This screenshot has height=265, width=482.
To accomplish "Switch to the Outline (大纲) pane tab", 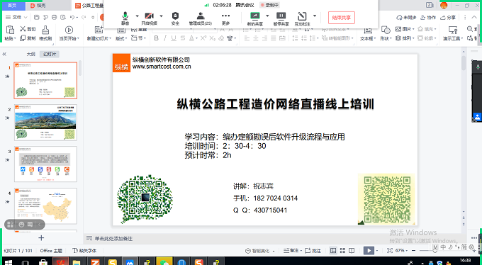I will tap(30, 54).
